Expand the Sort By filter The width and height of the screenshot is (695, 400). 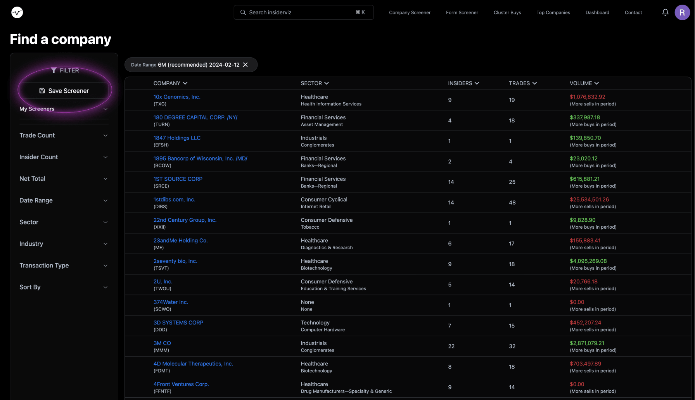64,287
